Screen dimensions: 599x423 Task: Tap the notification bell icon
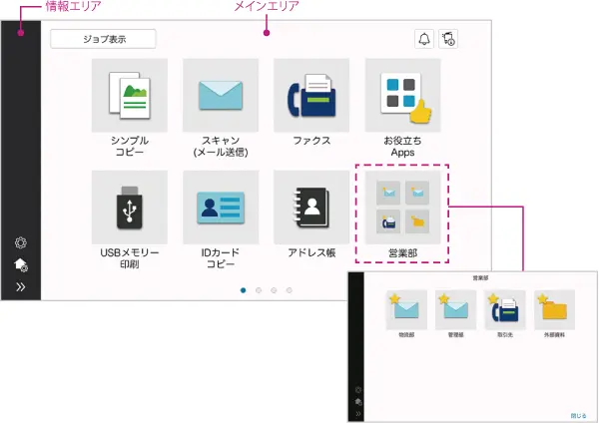click(x=424, y=39)
